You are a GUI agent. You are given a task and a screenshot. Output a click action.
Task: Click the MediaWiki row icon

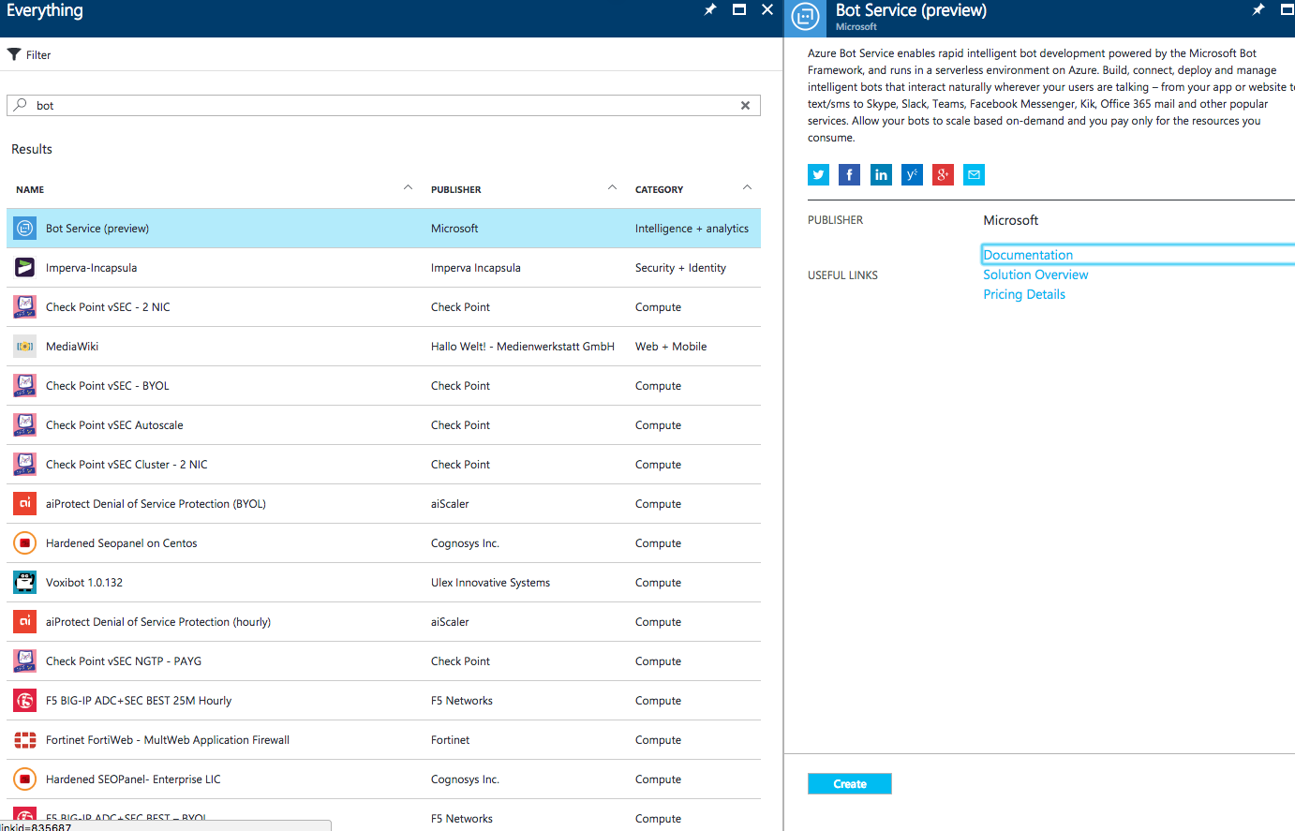[25, 347]
